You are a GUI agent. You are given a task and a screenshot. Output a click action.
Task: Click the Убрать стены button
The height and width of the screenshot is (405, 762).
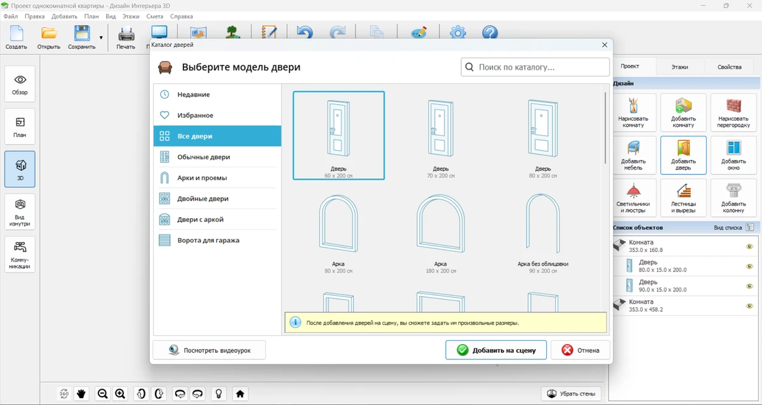tap(571, 394)
